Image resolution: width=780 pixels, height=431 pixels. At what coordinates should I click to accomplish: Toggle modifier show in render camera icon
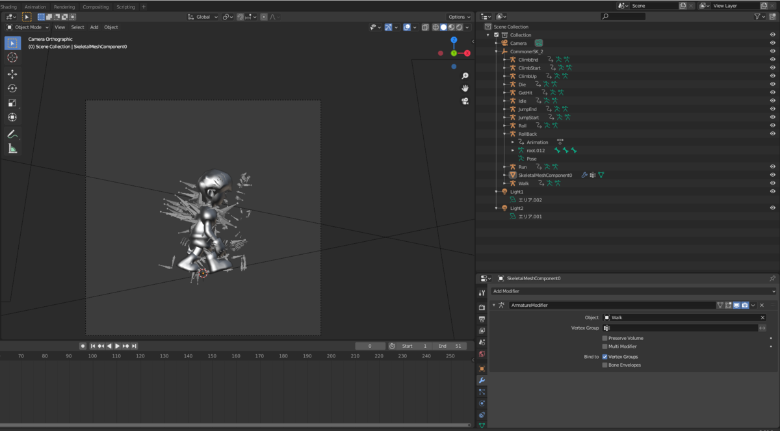click(x=745, y=305)
